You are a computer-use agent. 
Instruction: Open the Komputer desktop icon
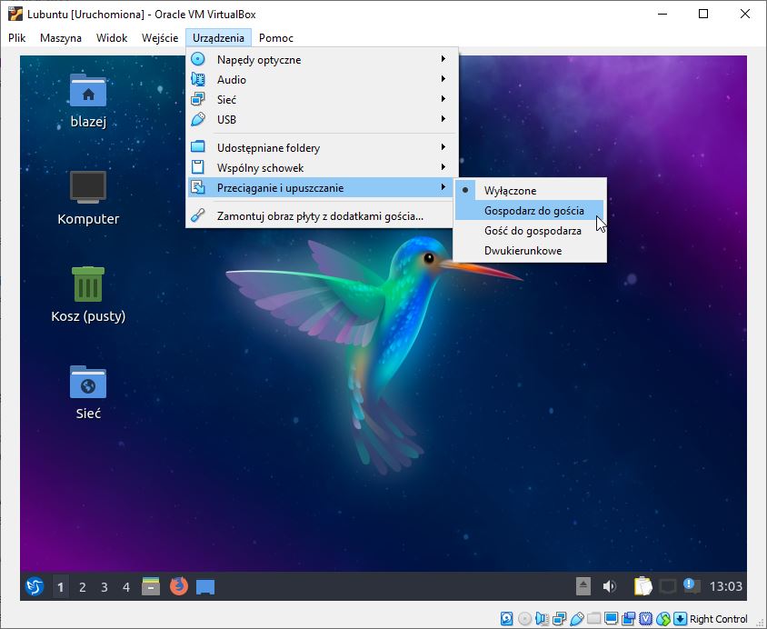(88, 187)
